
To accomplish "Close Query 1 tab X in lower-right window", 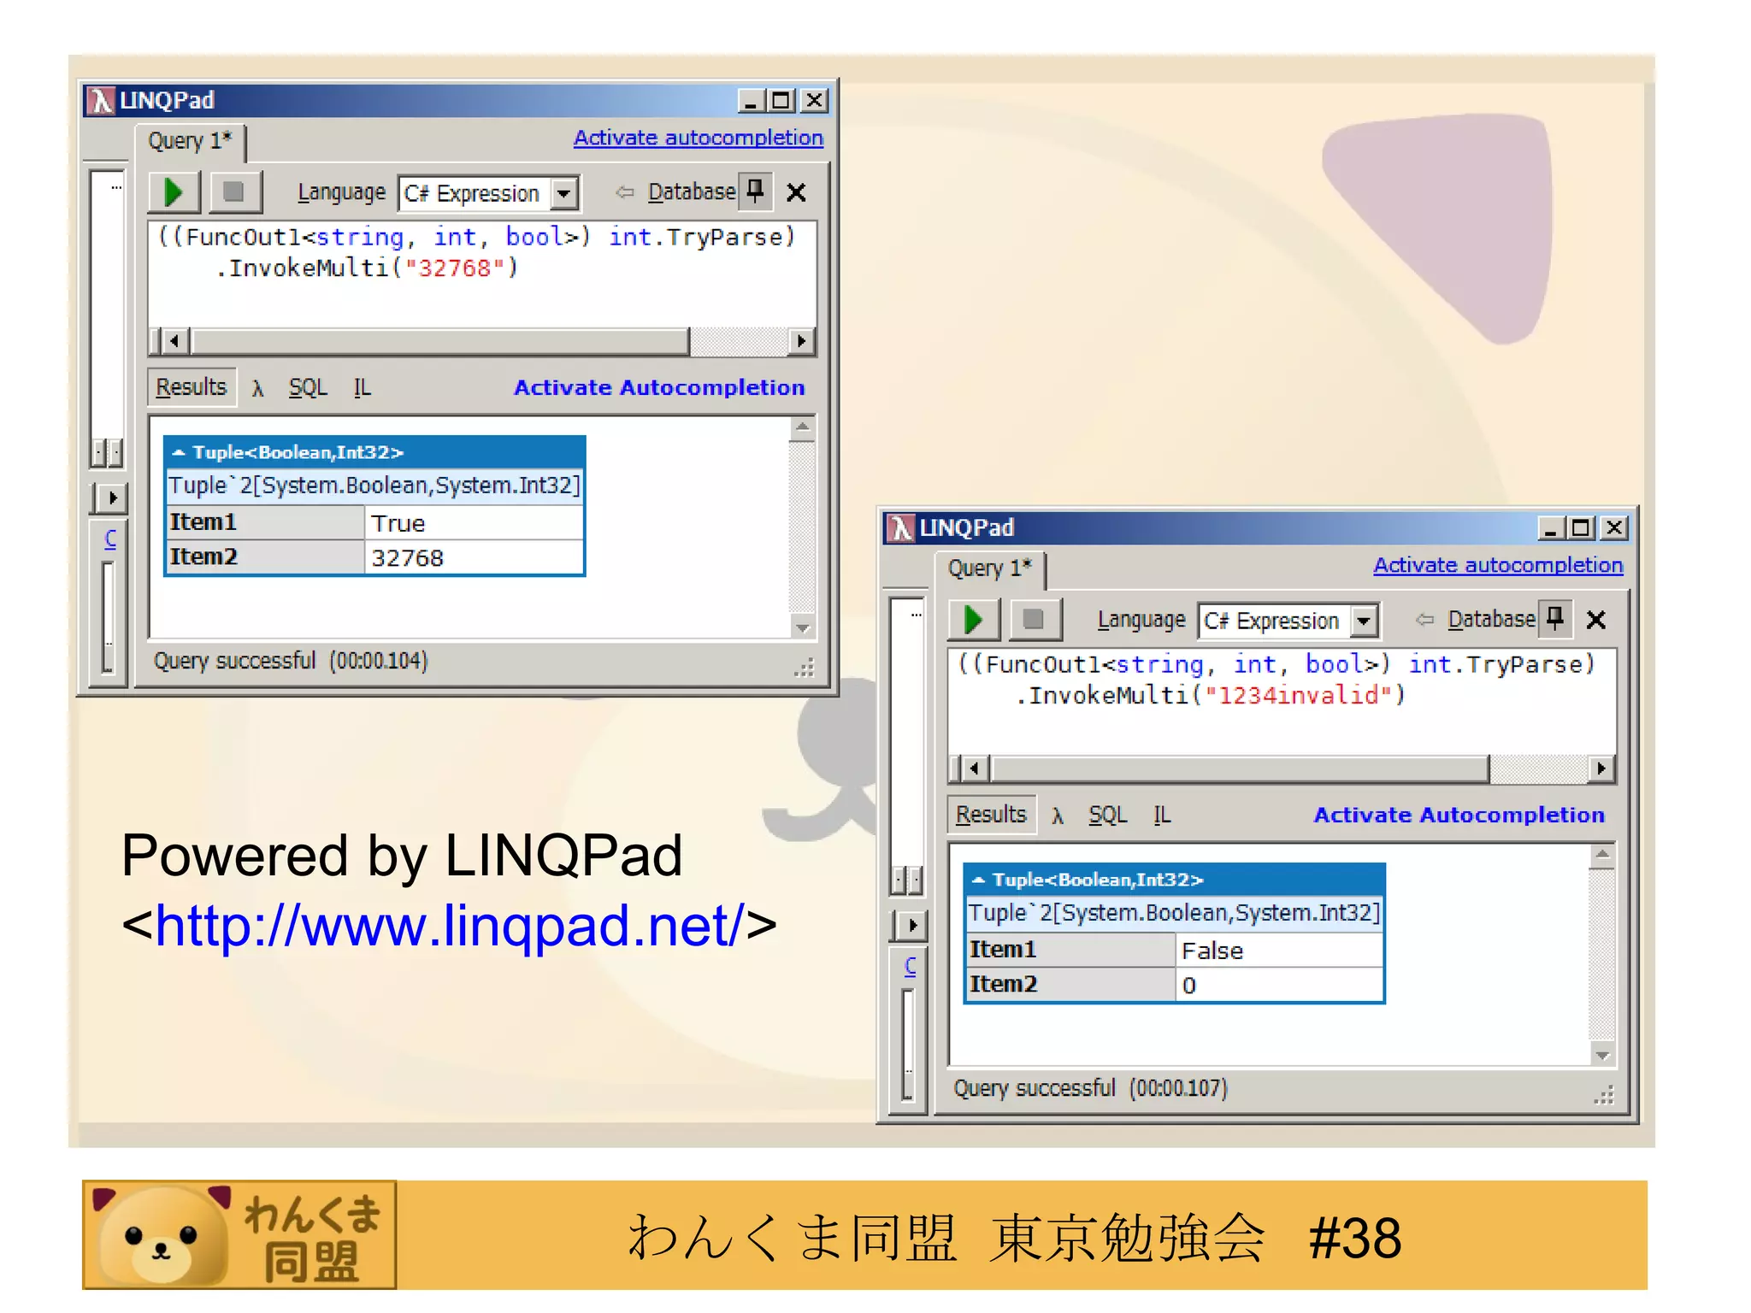I will (x=1596, y=620).
